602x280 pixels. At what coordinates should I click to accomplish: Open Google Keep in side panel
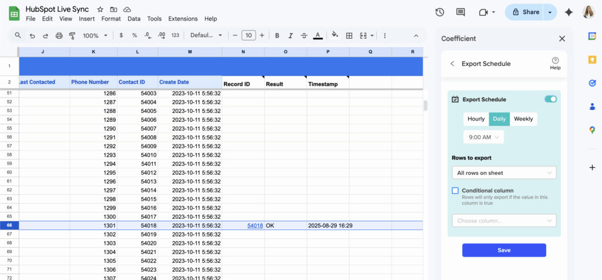(592, 59)
